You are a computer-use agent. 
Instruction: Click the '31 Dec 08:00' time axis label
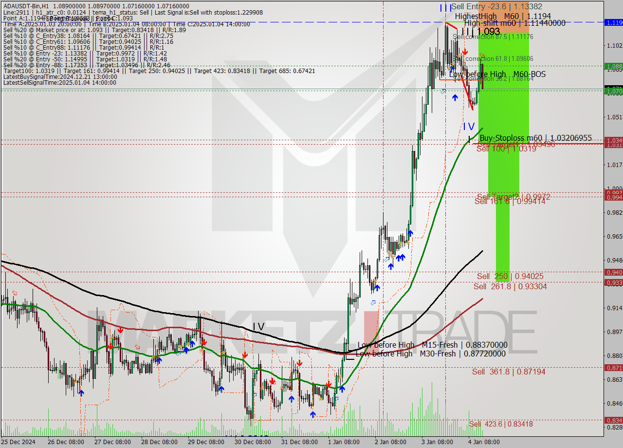[x=299, y=442]
